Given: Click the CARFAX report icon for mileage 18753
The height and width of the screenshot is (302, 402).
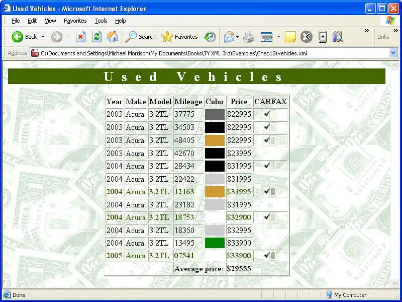Looking at the screenshot, I should click(x=270, y=217).
